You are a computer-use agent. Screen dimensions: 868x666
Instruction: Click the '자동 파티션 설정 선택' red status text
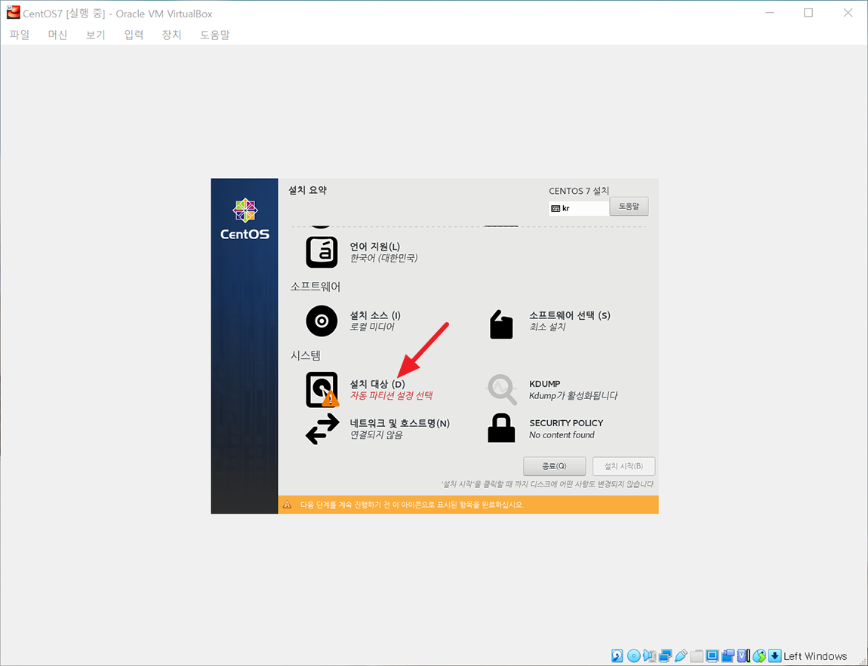pos(392,395)
